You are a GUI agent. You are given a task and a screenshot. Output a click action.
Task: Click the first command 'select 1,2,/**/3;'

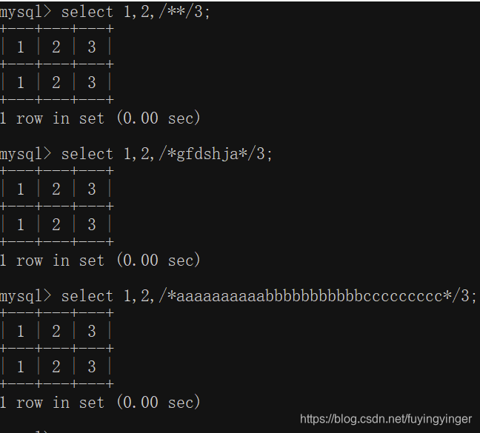[x=136, y=13]
